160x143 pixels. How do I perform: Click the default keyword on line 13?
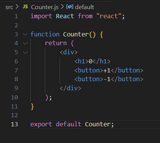(x=69, y=124)
